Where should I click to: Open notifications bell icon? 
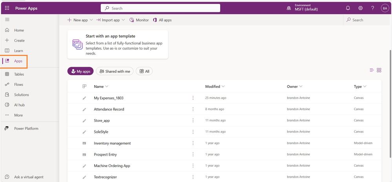tap(348, 8)
